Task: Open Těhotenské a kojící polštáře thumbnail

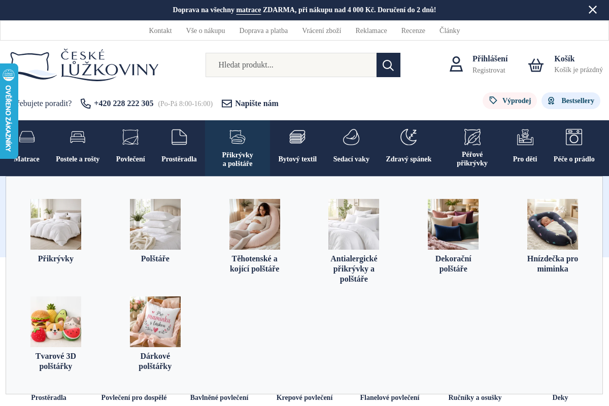Action: tap(255, 224)
